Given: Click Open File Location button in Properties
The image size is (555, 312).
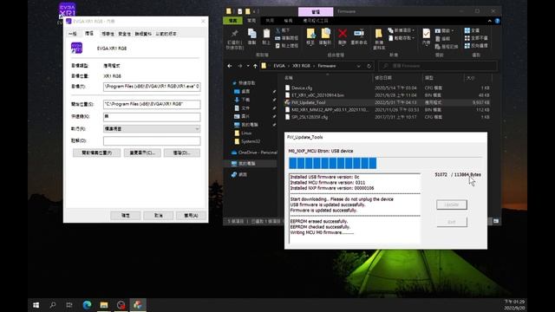Looking at the screenshot, I should [96, 153].
